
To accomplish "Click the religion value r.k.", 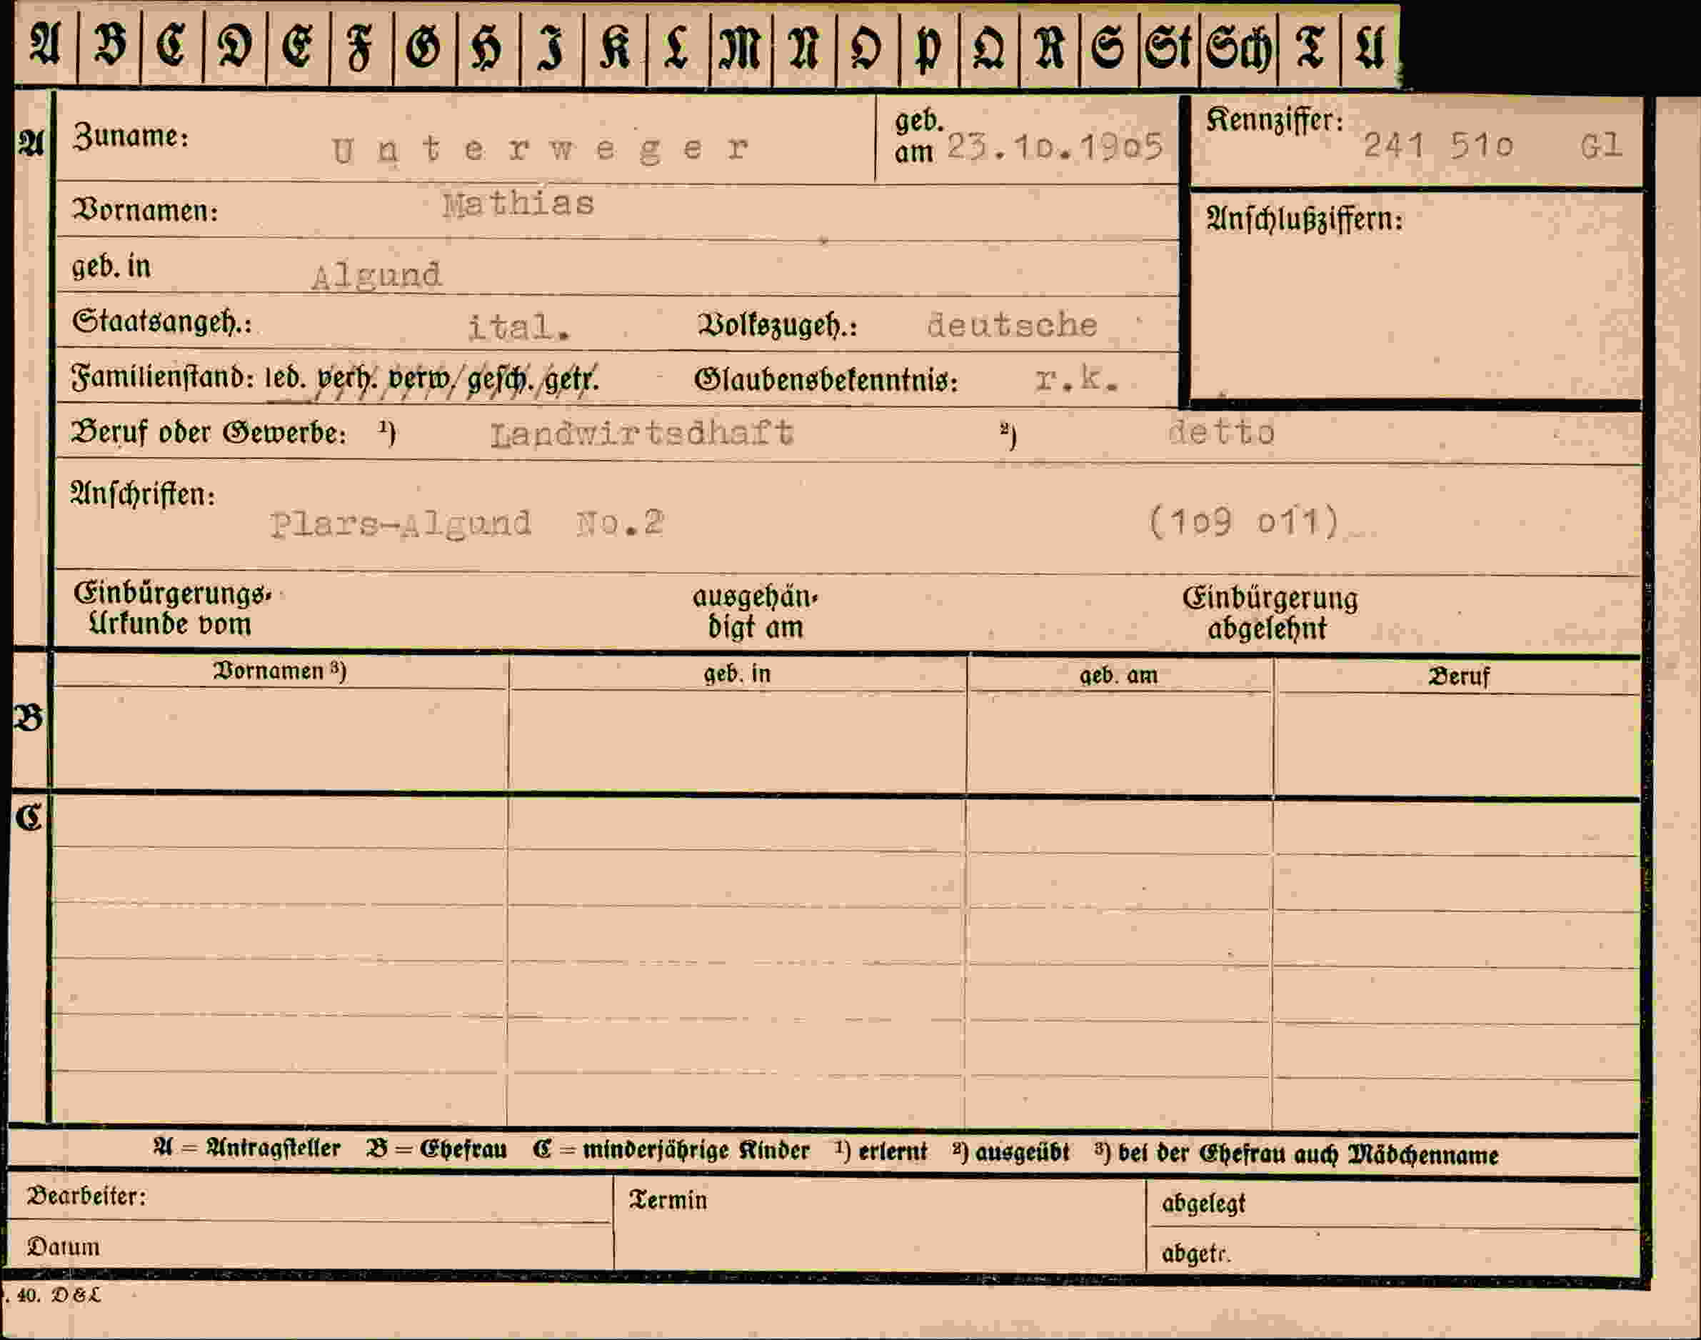I will (x=1076, y=379).
